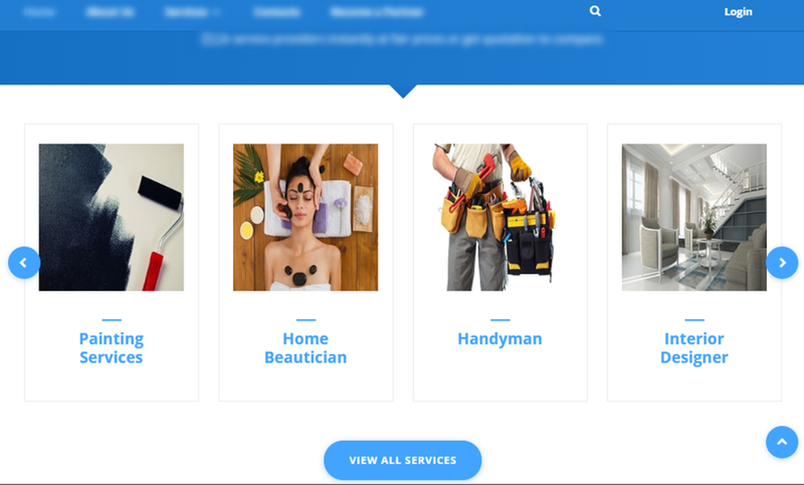
Task: Select the Home item in navigation bar
Action: pos(39,12)
